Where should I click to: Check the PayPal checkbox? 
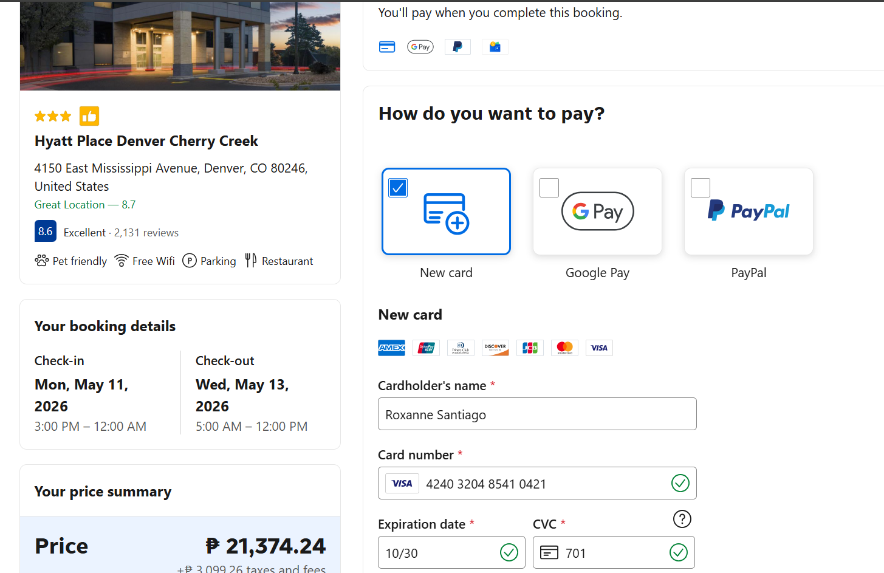701,188
